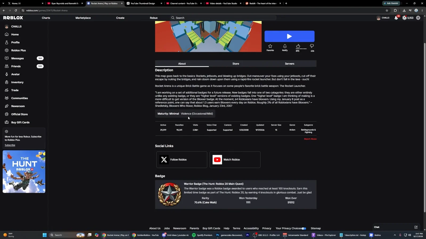The width and height of the screenshot is (426, 239).
Task: Click the new chat compose icon
Action: [x=416, y=227]
